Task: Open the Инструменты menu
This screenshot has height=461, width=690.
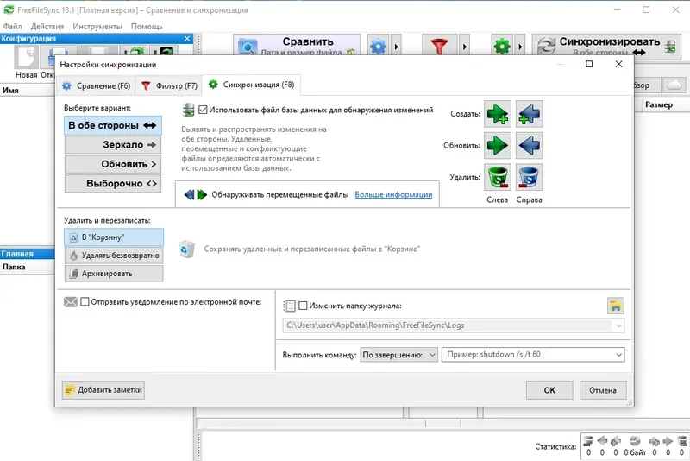Action: click(x=97, y=27)
